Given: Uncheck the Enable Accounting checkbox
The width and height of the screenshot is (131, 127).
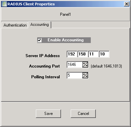Looking at the screenshot, I should click(x=40, y=40).
